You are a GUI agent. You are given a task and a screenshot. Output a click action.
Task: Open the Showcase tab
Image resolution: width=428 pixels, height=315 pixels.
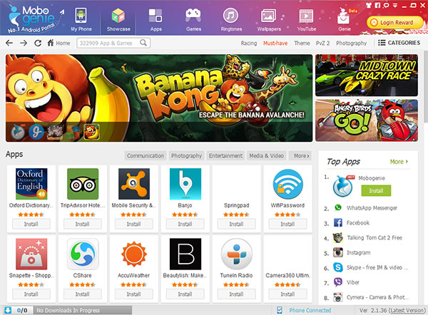118,19
